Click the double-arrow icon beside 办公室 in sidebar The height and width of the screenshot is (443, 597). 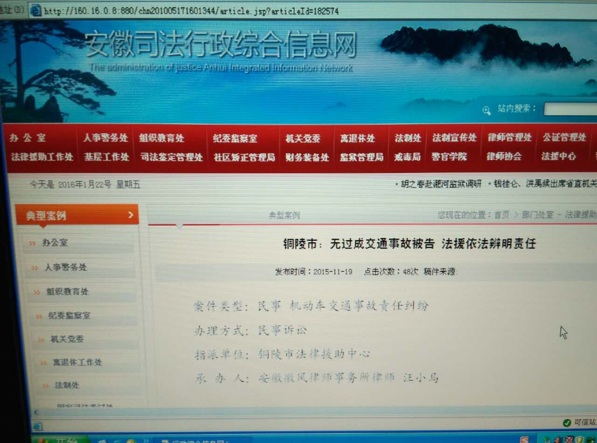pyautogui.click(x=32, y=243)
